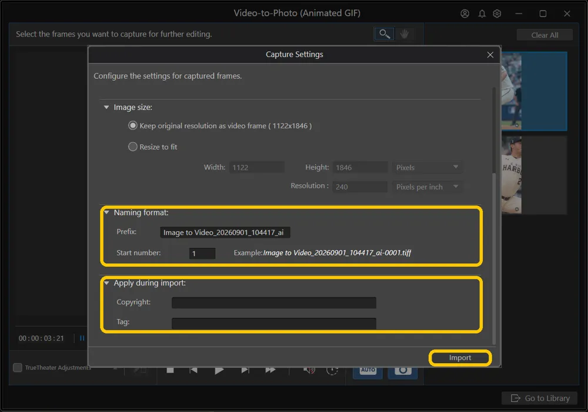Click the Width input field

pyautogui.click(x=257, y=167)
